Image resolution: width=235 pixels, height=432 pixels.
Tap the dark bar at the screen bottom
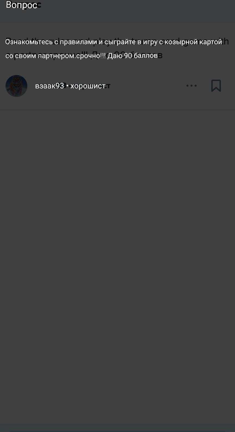tap(117, 428)
